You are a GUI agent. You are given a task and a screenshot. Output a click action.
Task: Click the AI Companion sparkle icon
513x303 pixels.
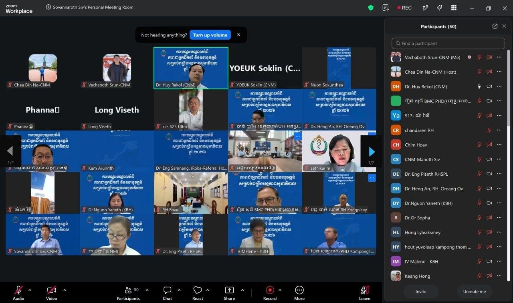[439, 8]
